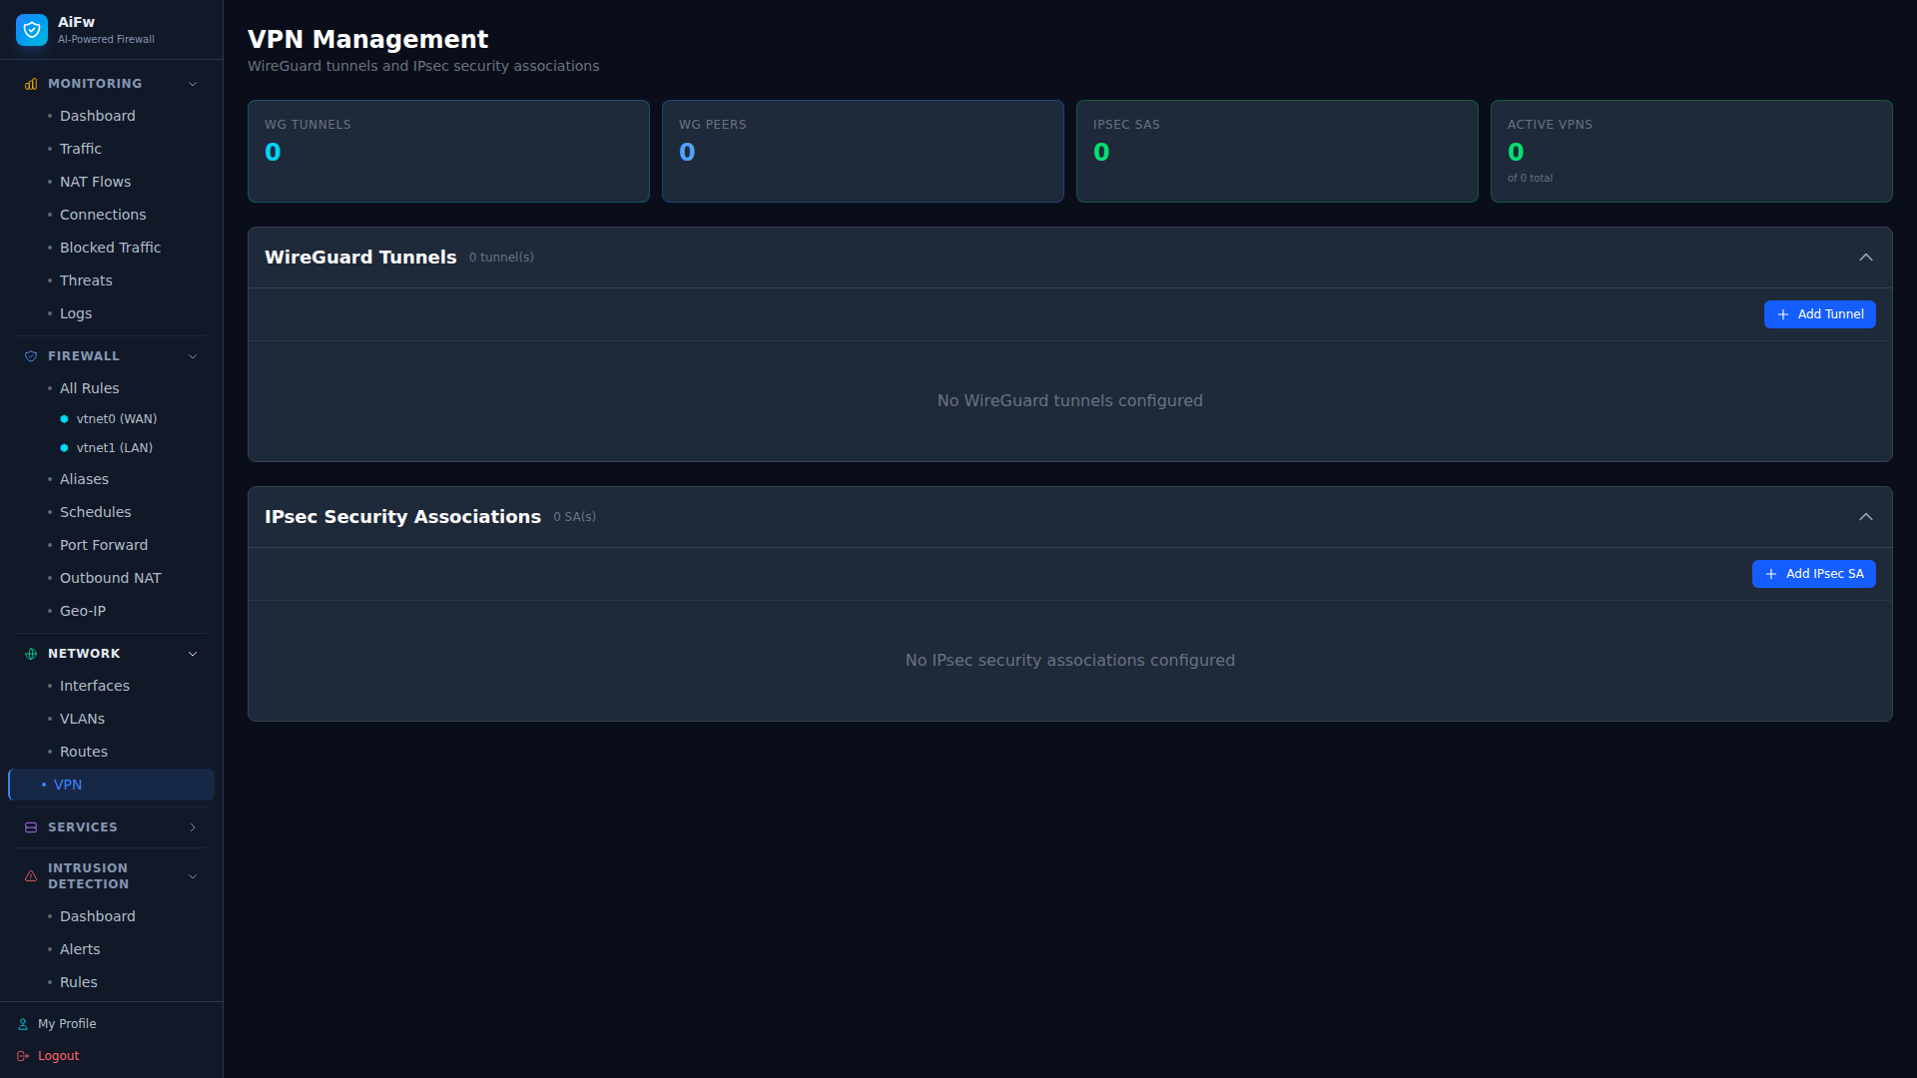Click the Logout arrow icon
Screen dimensions: 1917x1078
pos(24,1055)
